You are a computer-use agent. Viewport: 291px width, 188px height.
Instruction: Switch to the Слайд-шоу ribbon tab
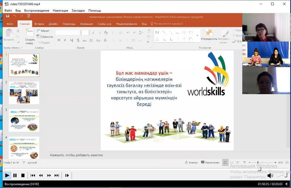104,24
